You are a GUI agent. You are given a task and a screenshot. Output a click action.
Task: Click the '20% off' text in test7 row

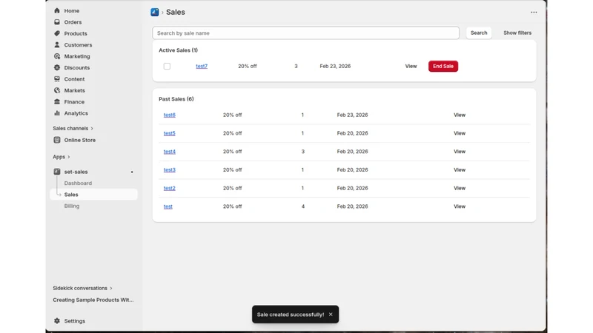[248, 66]
